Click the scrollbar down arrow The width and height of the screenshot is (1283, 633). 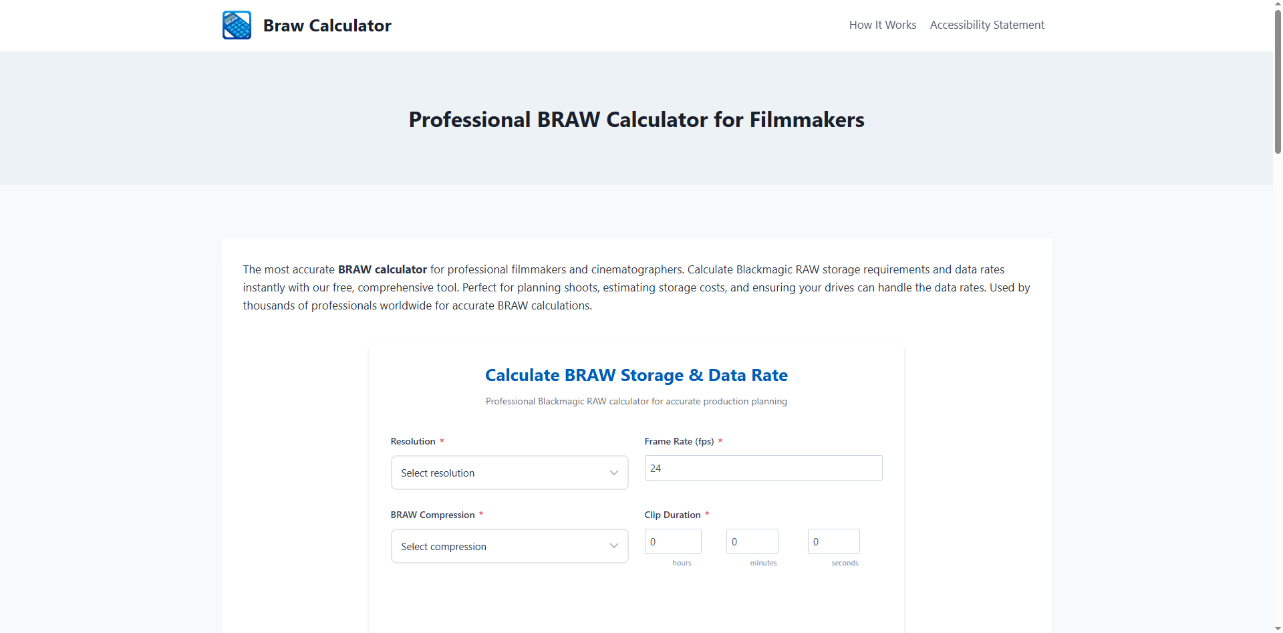[1278, 628]
